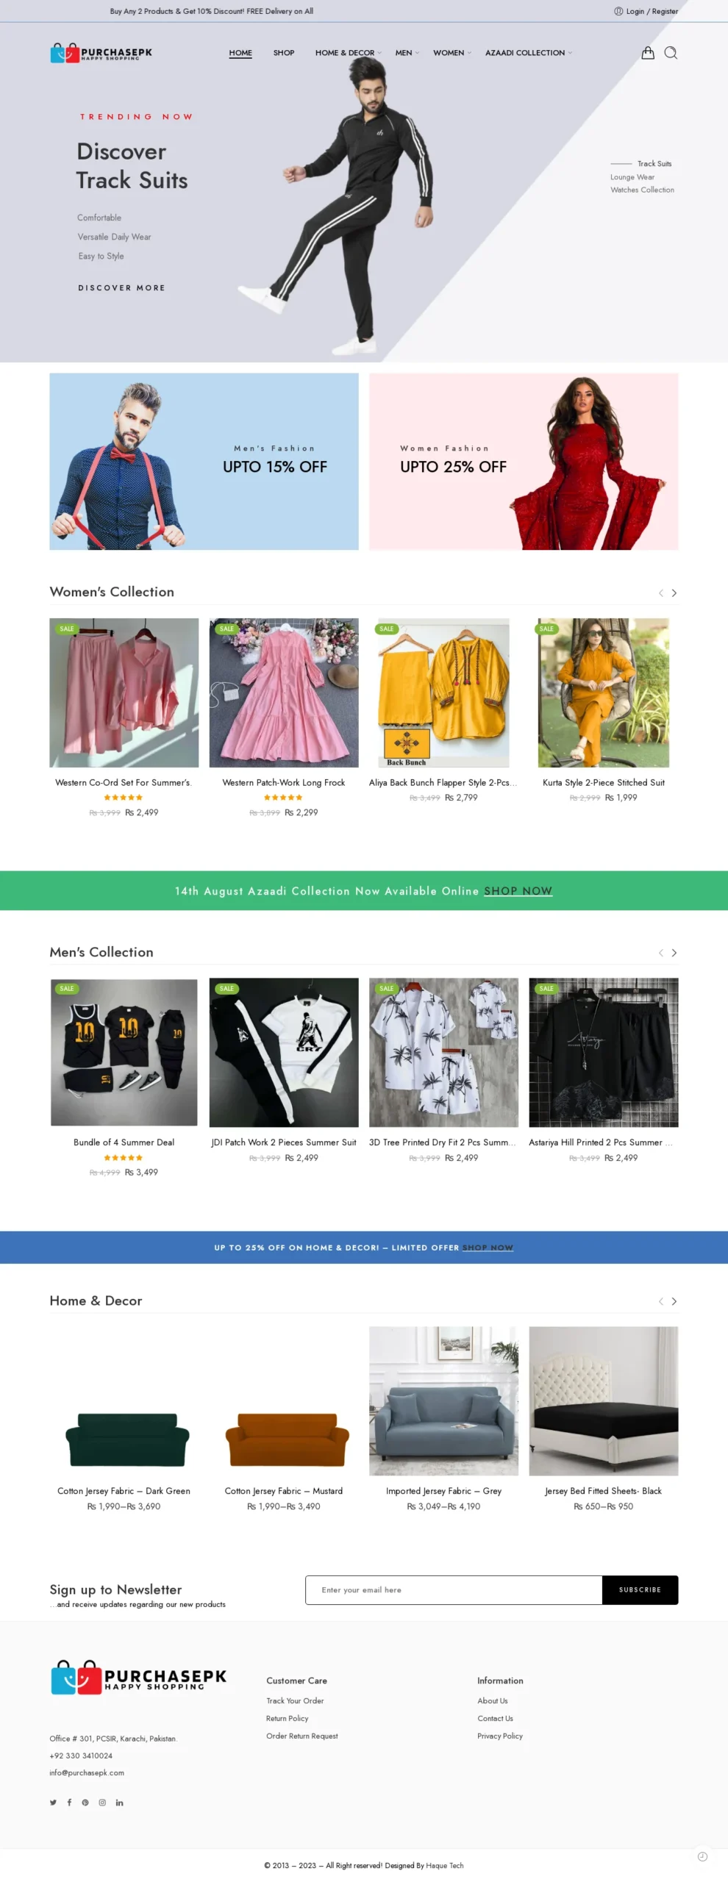Select the Lounge Wear slide indicator
This screenshot has height=1882, width=728.
[632, 177]
